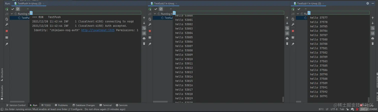Toggle scroll to end in TestSub2 console
378x112 pixels.
(x=287, y=33)
